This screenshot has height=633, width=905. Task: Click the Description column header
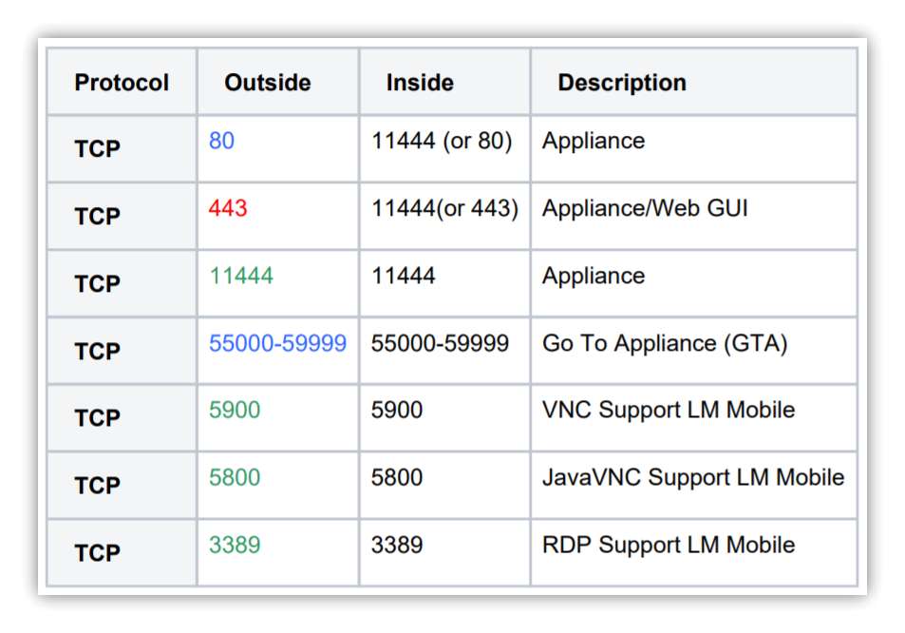[622, 83]
